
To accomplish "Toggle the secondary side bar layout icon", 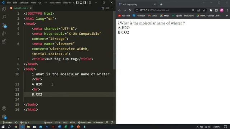I will click(x=85, y=3).
